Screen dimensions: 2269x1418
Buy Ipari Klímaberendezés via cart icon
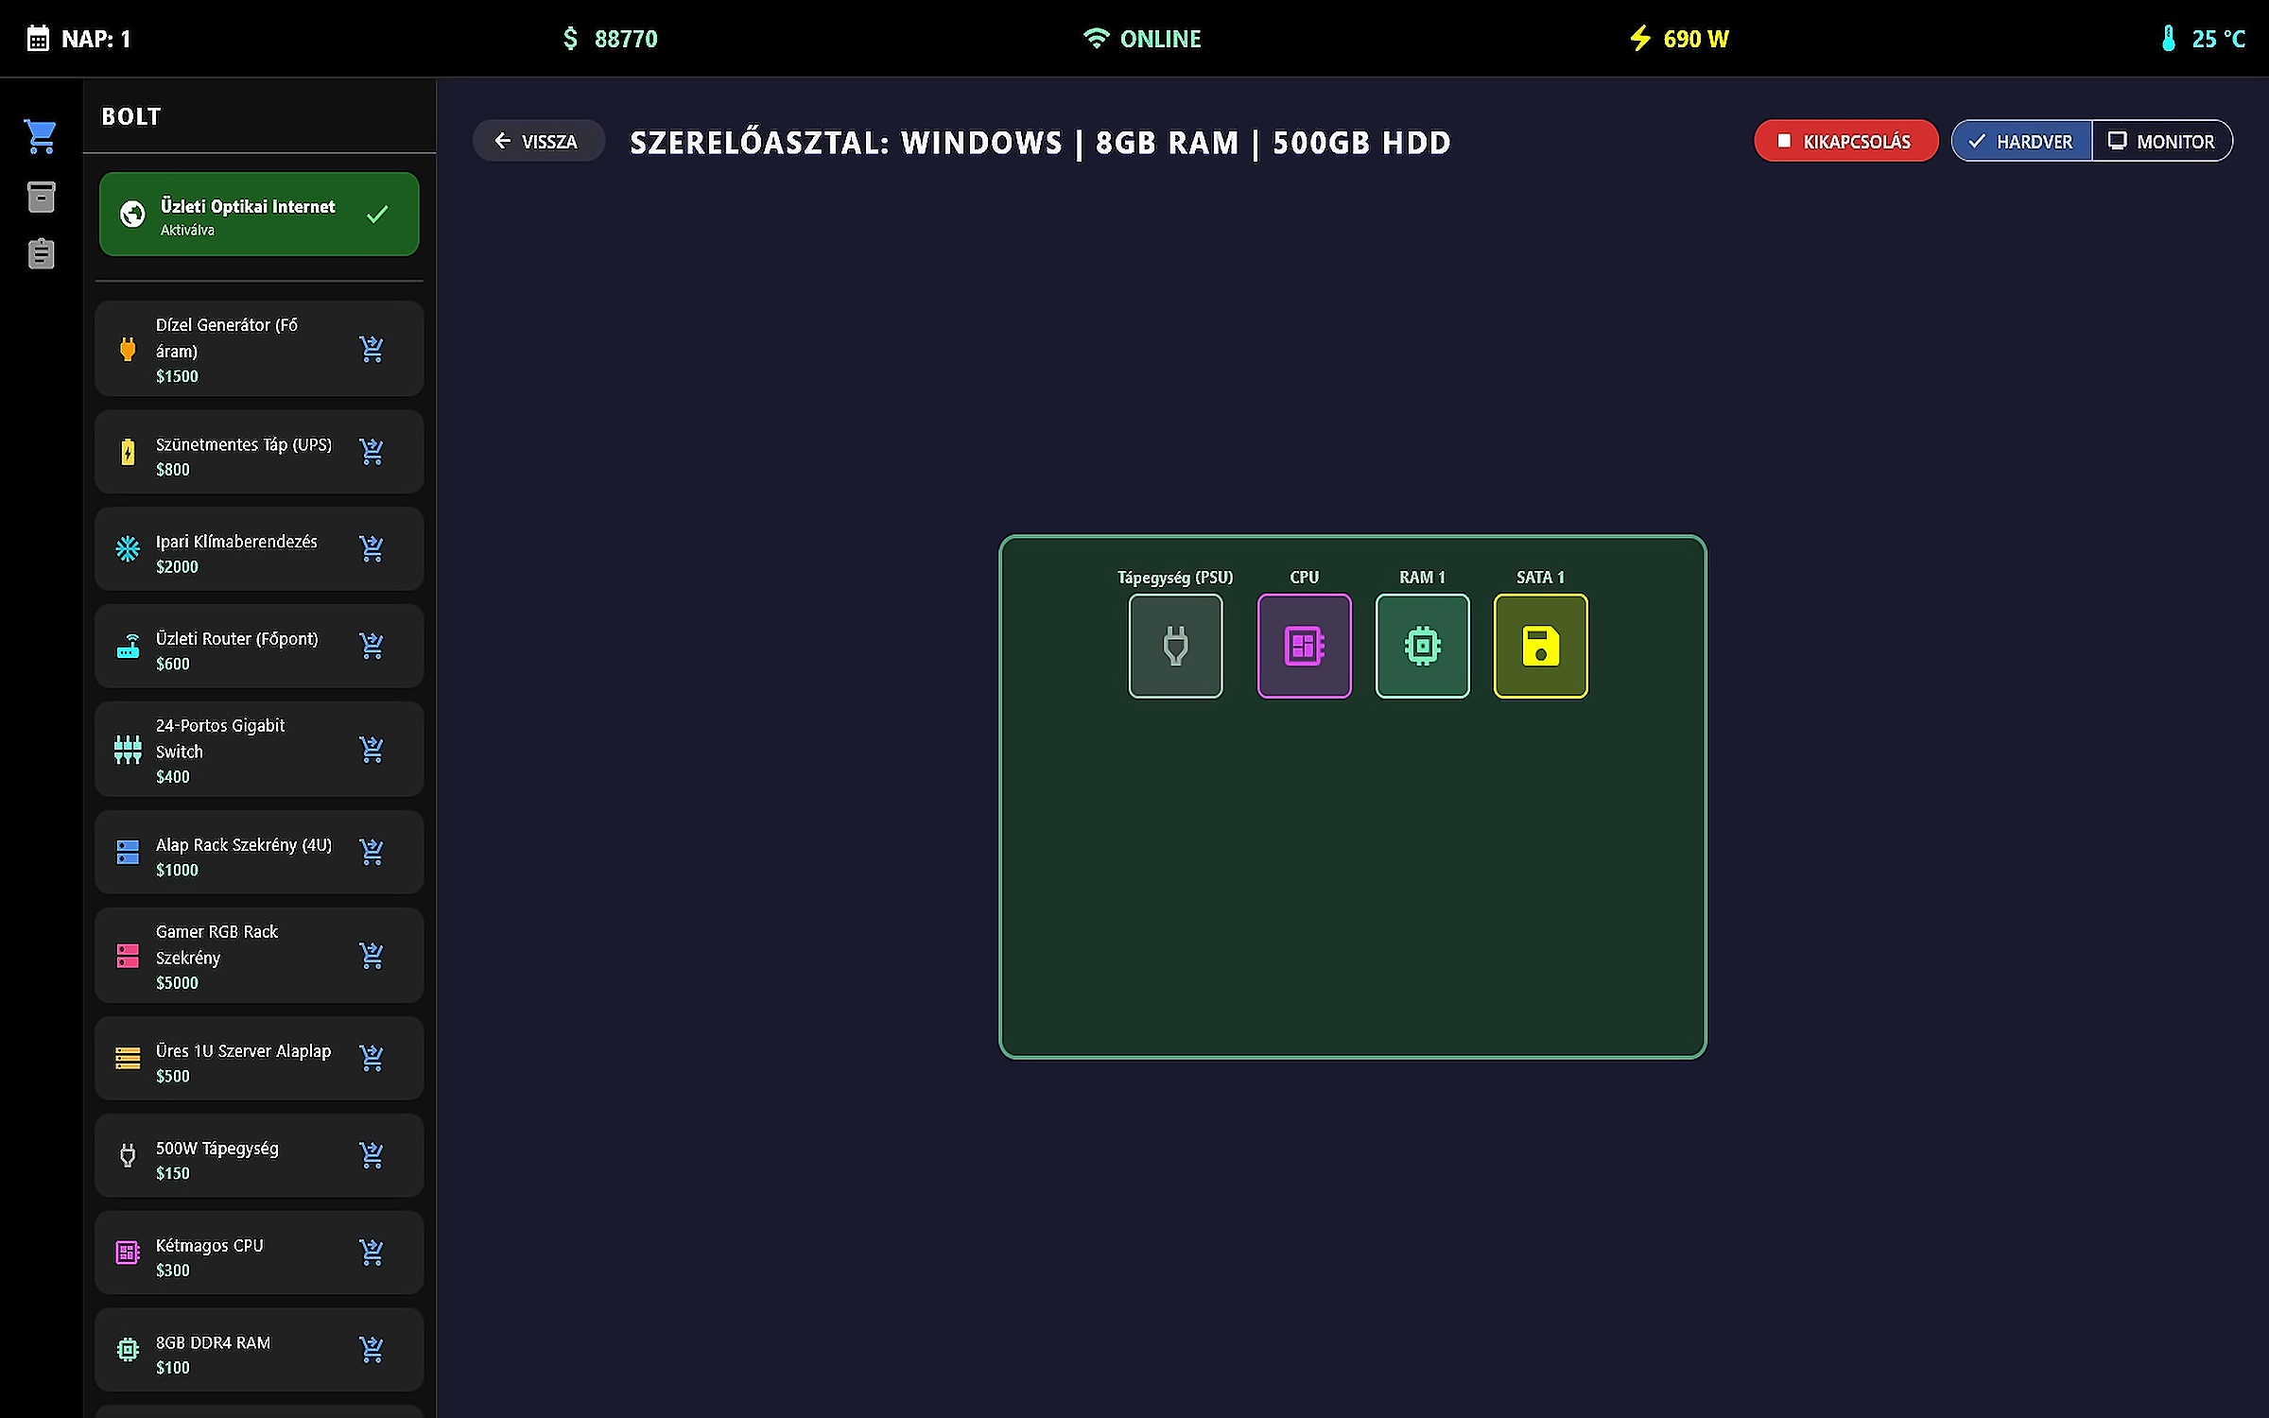click(x=372, y=548)
